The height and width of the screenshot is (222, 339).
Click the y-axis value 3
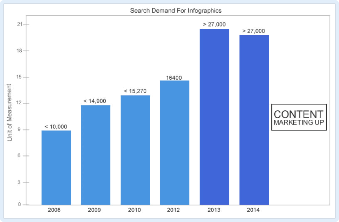tap(19, 183)
